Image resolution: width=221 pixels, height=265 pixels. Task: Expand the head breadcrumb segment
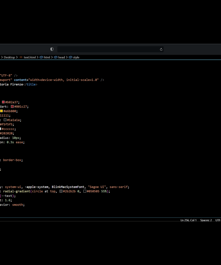[x=62, y=57]
